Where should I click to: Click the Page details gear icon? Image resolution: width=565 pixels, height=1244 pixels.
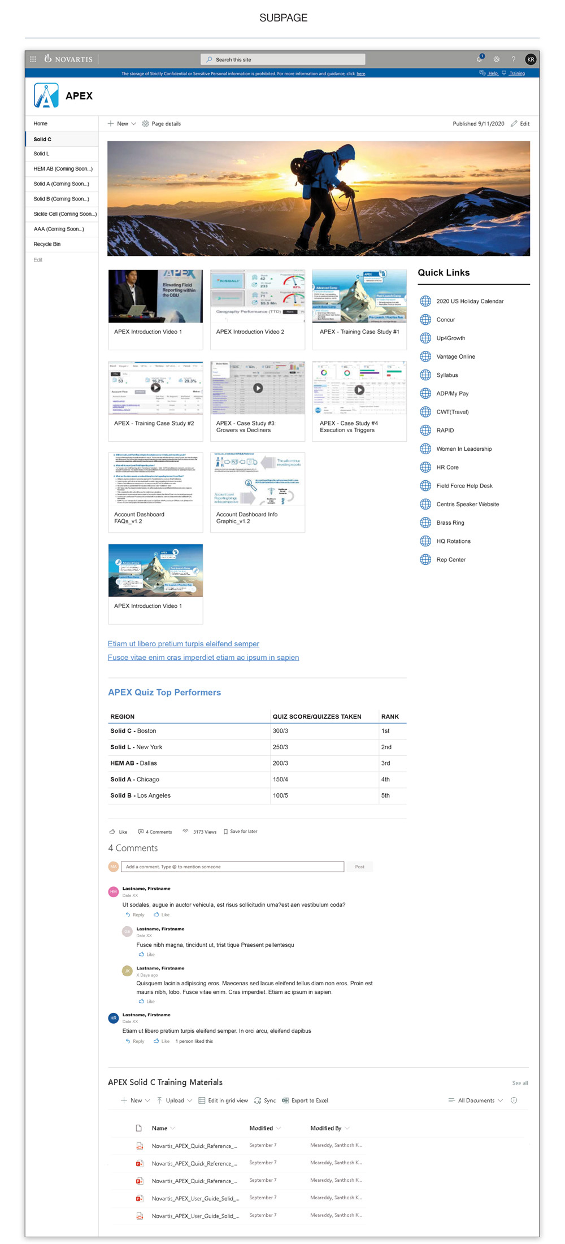pos(145,124)
